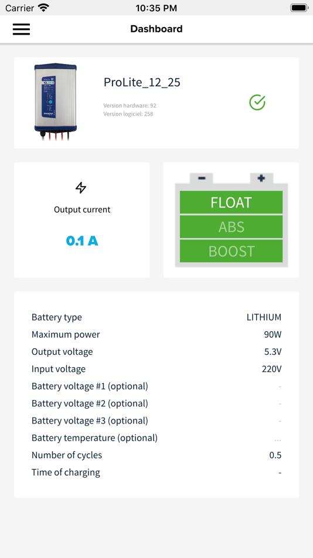Tap the Battery temperature (optional) row

point(156,438)
